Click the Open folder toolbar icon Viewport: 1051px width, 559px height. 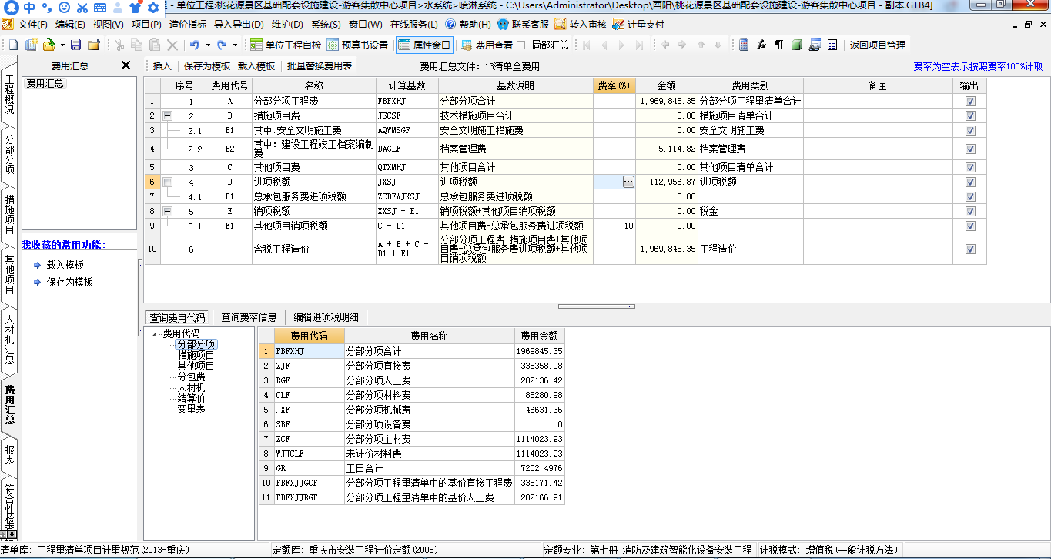49,45
